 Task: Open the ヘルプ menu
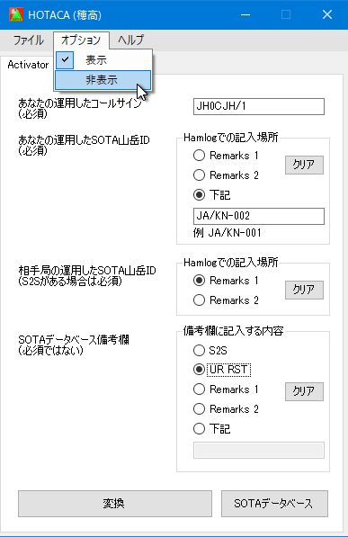(x=131, y=40)
